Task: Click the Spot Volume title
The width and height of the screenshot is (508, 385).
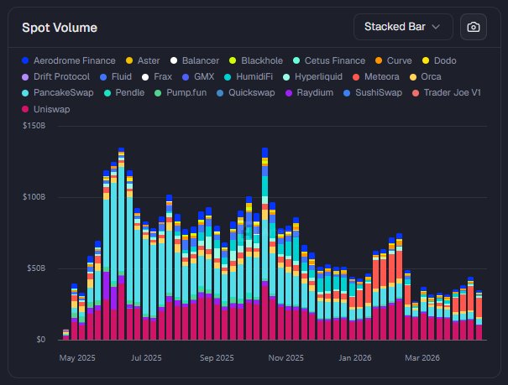Action: click(x=60, y=28)
